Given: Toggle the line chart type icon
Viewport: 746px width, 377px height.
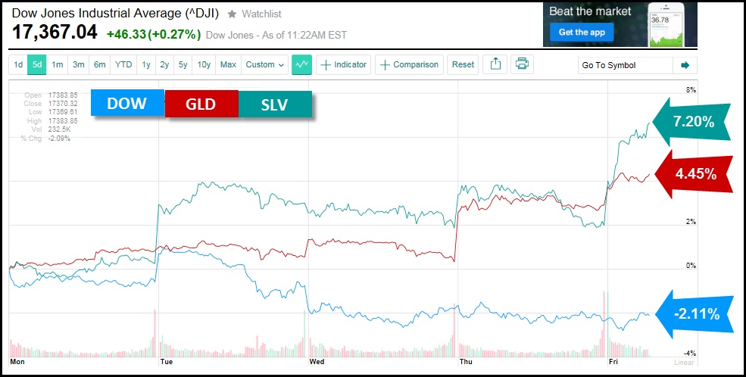Looking at the screenshot, I should [302, 65].
